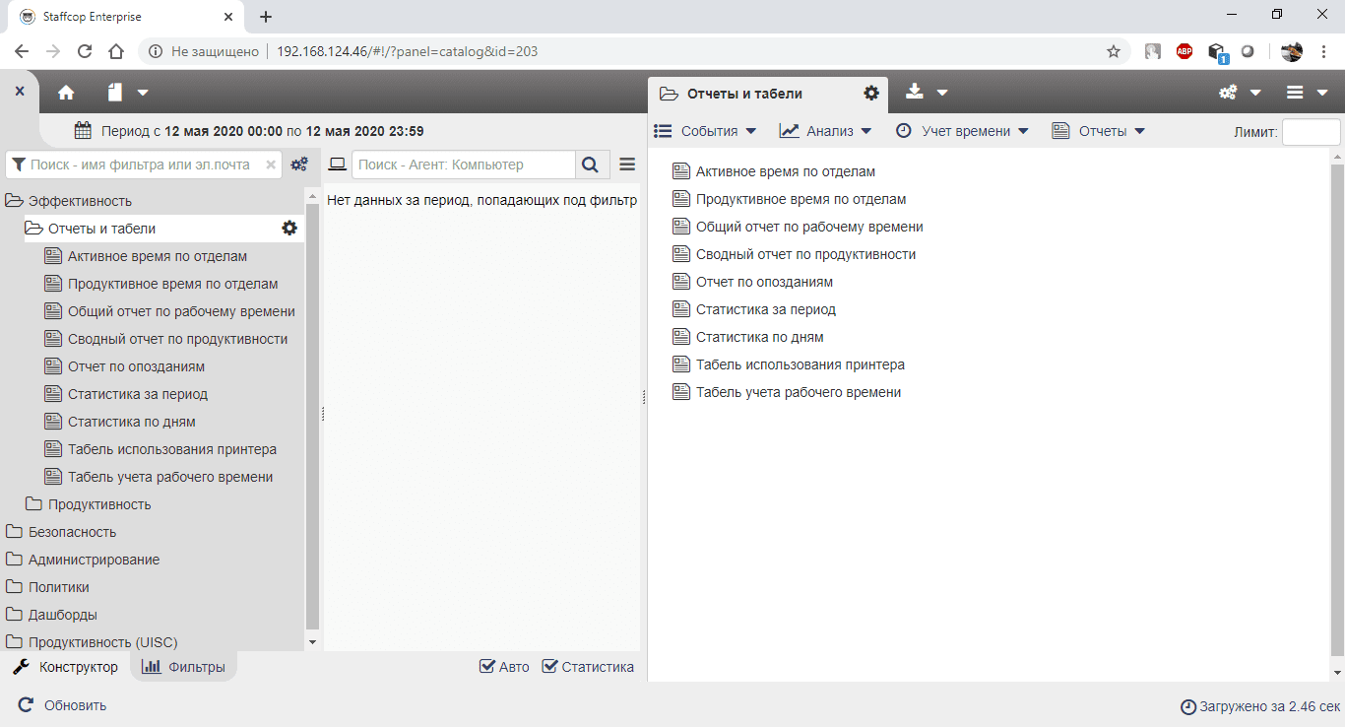This screenshot has height=727, width=1345.
Task: Open the Анализ dropdown
Action: pos(825,131)
